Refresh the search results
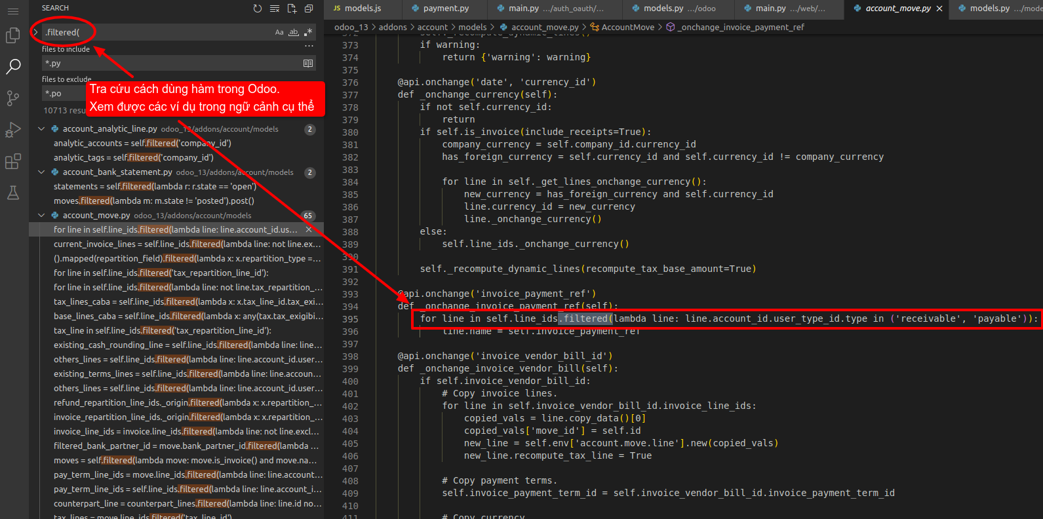This screenshot has width=1043, height=519. tap(258, 9)
